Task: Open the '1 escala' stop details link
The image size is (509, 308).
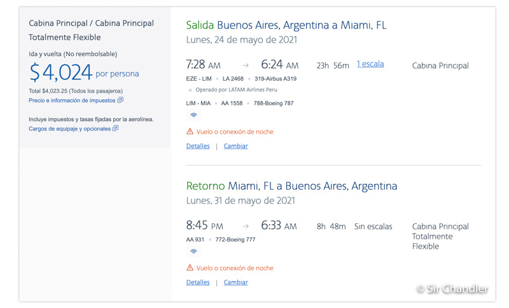Action: pyautogui.click(x=370, y=64)
